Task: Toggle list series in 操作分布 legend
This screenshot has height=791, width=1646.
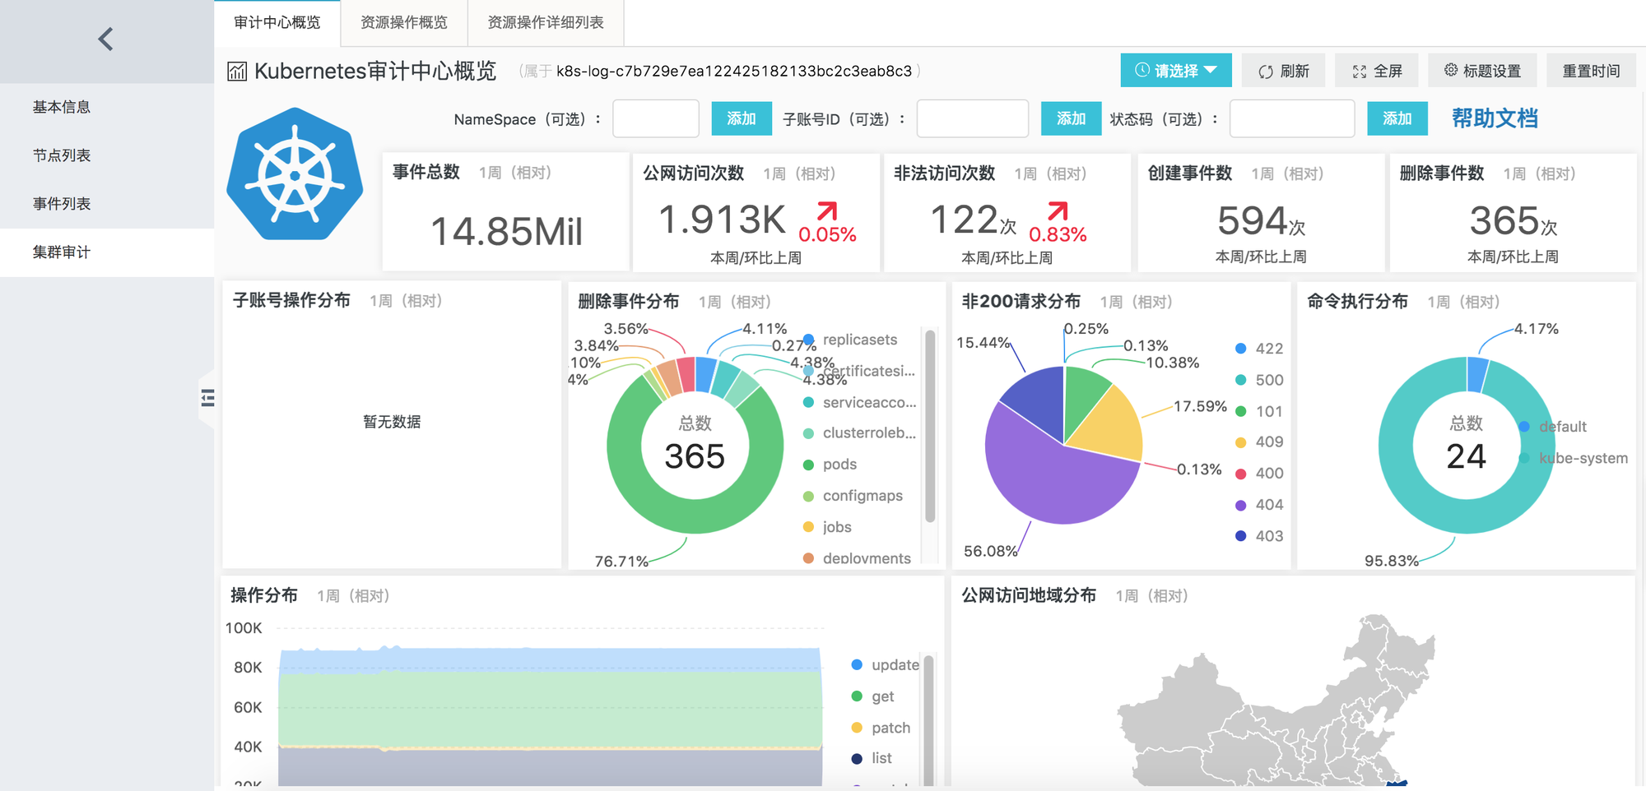Action: click(x=872, y=758)
